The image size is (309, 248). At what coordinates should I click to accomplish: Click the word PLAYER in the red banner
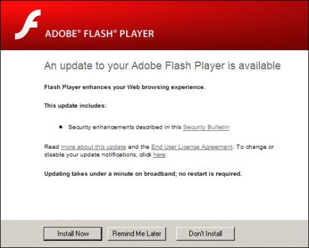(x=136, y=34)
